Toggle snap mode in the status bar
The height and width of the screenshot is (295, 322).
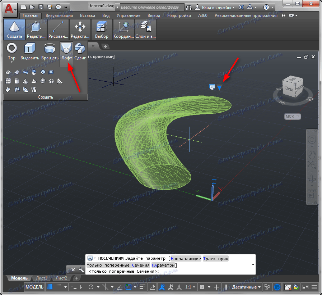pyautogui.click(x=58, y=287)
